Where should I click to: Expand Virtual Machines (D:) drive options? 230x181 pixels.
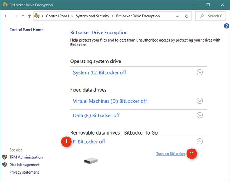click(x=199, y=101)
